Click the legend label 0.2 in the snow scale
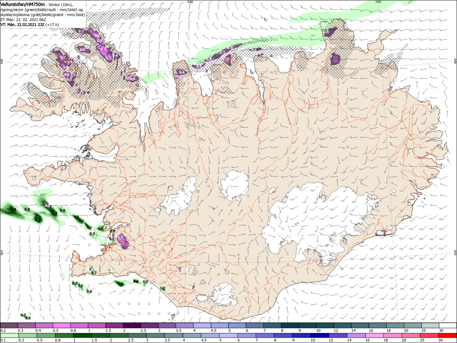Viewport: 457px width, 343px height. click(x=3, y=330)
